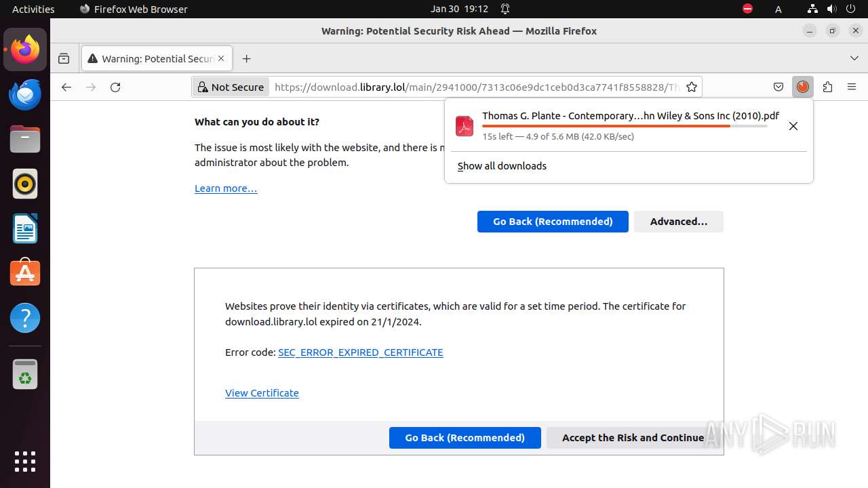Cancel the Thomas G. Plante PDF download
This screenshot has width=868, height=488.
point(793,126)
